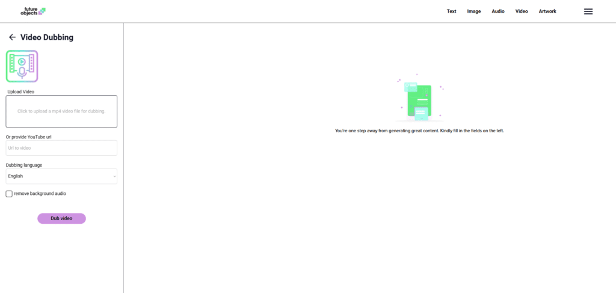Image resolution: width=616 pixels, height=293 pixels.
Task: Click the mp4 upload box
Action: click(61, 111)
